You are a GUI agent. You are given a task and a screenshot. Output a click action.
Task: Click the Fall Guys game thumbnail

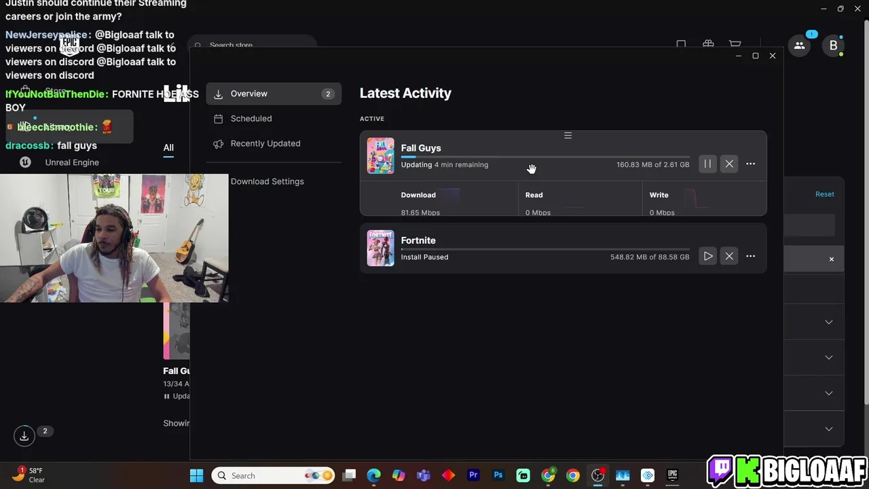(x=380, y=156)
